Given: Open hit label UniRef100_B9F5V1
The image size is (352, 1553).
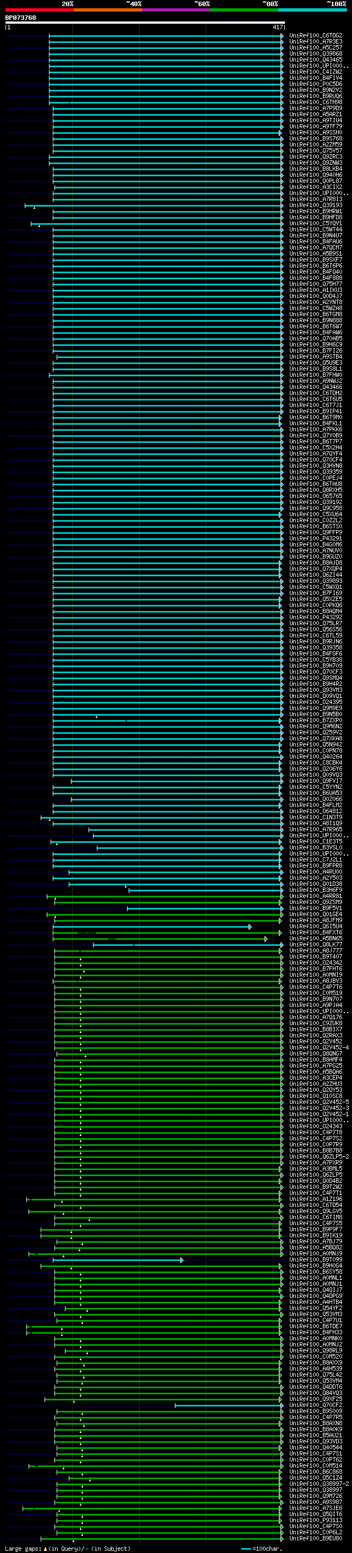Looking at the screenshot, I should pos(315,908).
